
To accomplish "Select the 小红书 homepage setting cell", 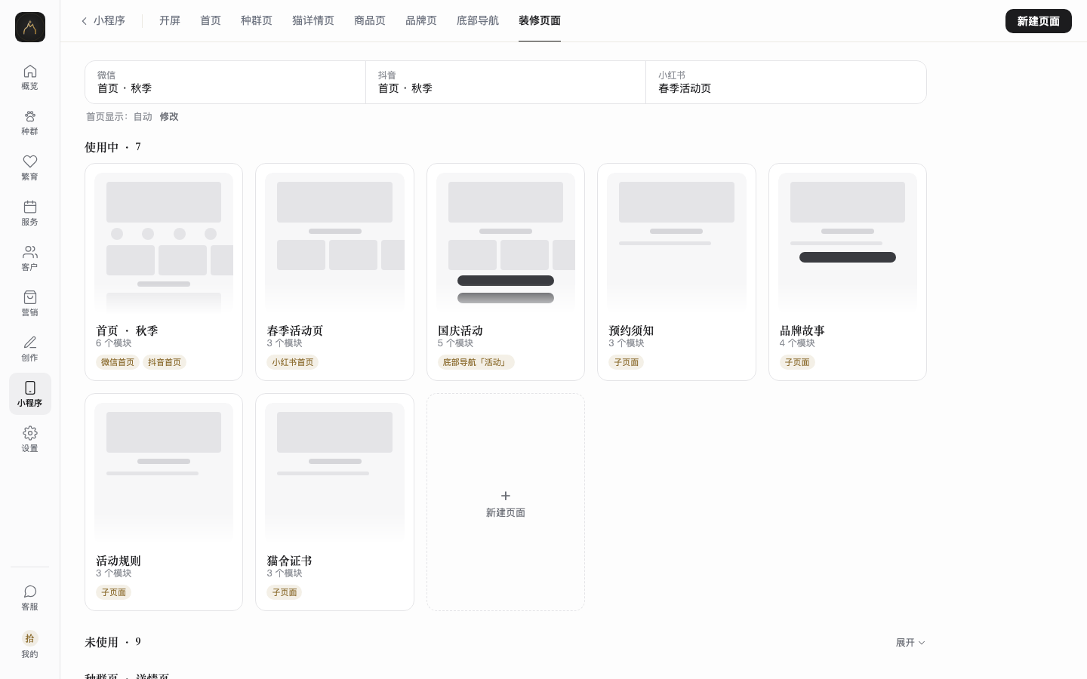I will point(786,82).
